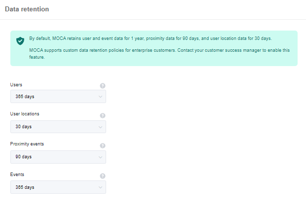
Task: Click the chevron arrow in Users dropdown
Action: point(101,97)
